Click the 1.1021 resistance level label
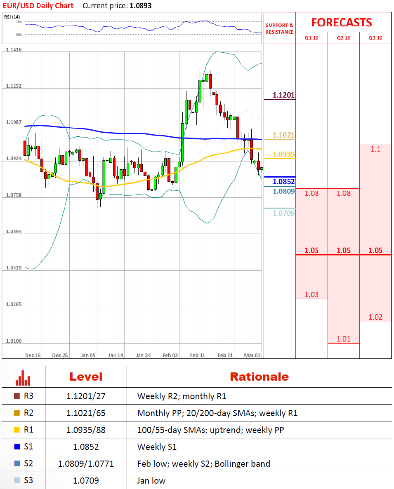This screenshot has height=489, width=394. (x=283, y=135)
